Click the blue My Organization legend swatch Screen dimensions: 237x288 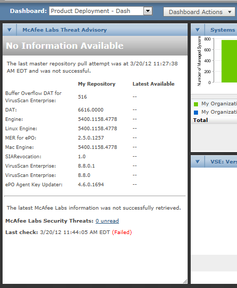196,112
